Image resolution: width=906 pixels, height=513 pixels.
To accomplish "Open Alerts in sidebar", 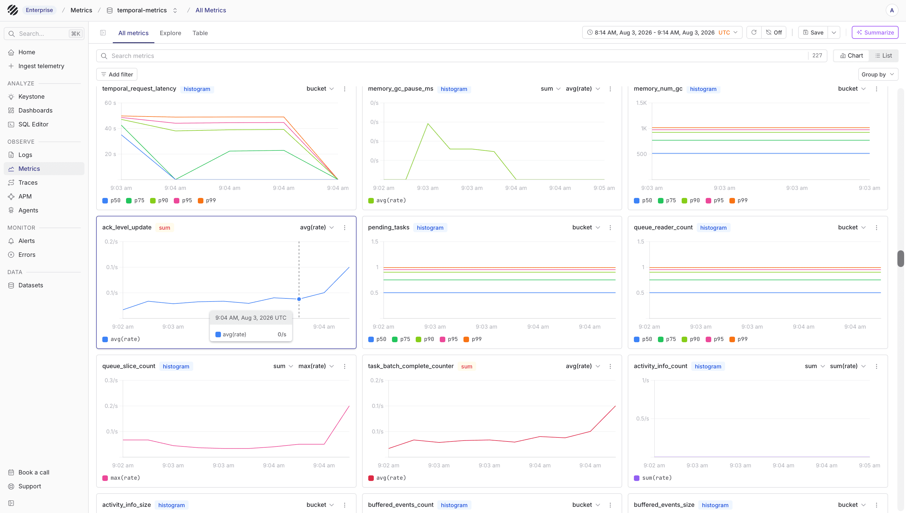I will pyautogui.click(x=44, y=241).
